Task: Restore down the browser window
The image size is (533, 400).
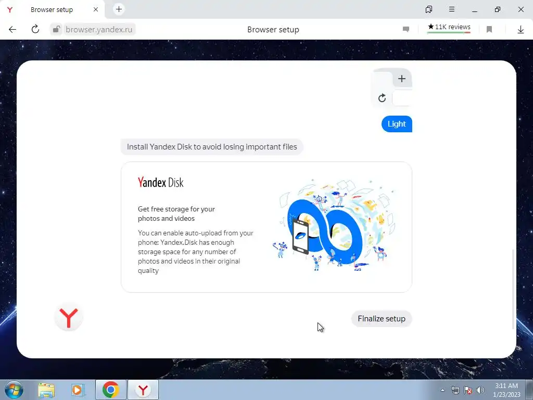Action: [x=498, y=9]
